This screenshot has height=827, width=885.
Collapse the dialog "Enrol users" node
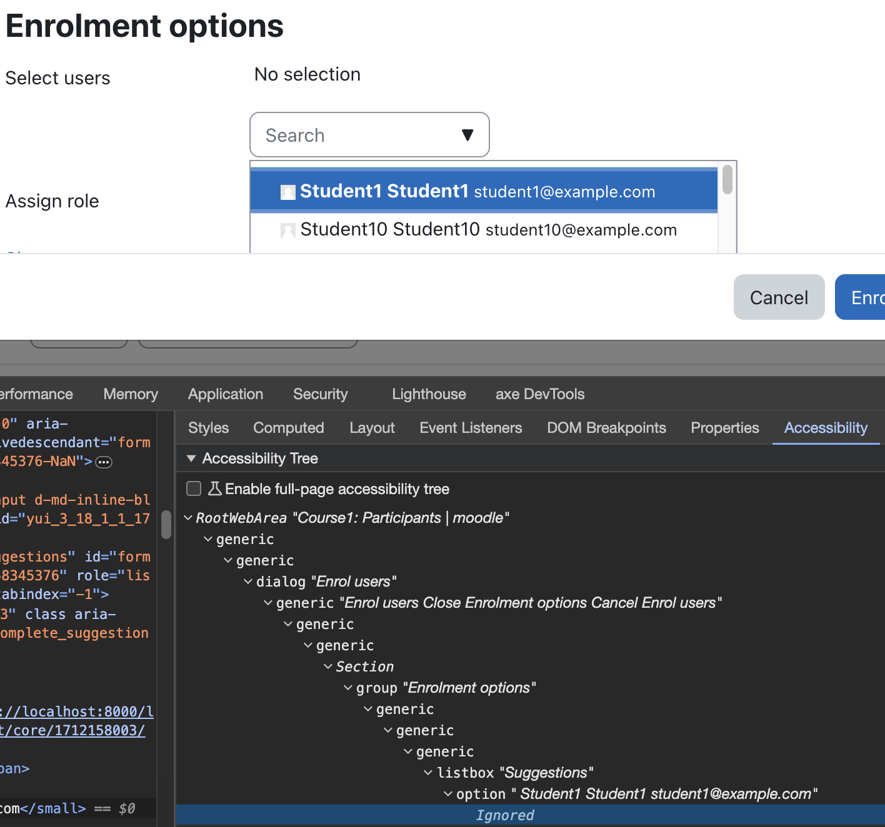pos(248,582)
